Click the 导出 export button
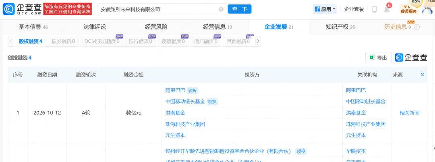 (x=378, y=57)
